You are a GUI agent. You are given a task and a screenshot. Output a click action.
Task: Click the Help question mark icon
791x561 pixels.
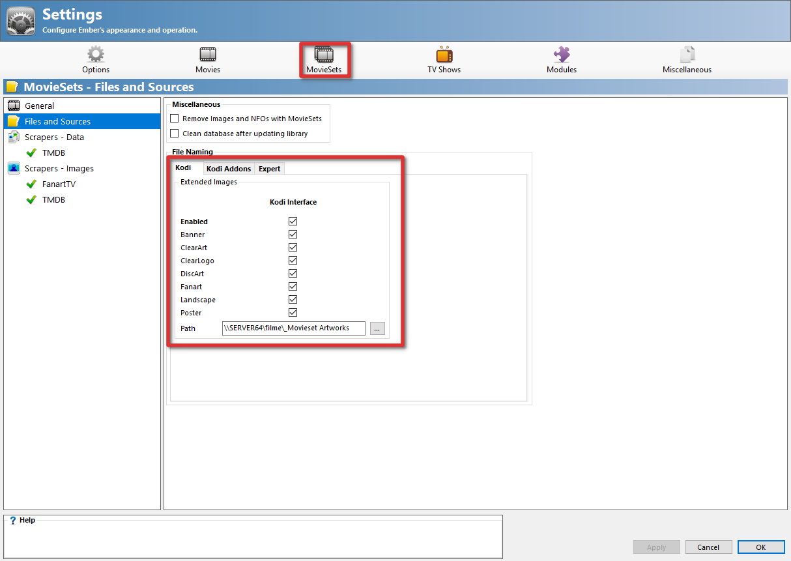(12, 521)
